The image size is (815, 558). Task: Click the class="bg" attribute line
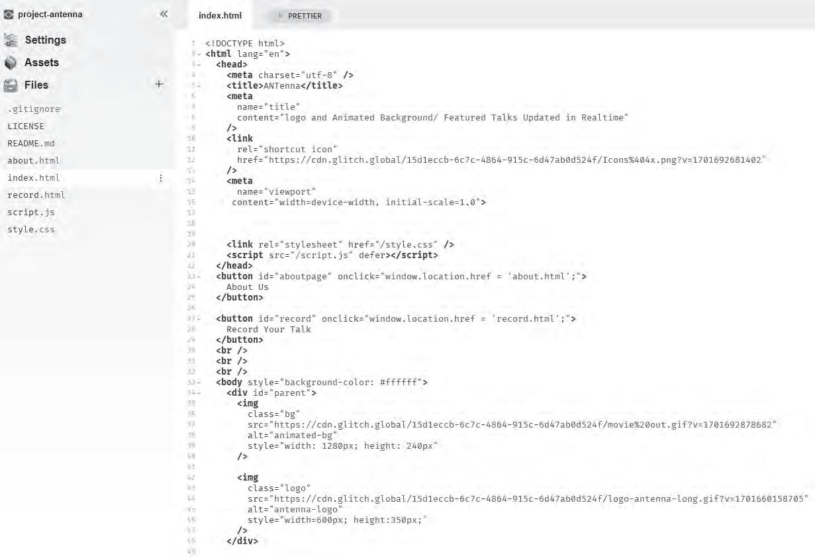[274, 414]
